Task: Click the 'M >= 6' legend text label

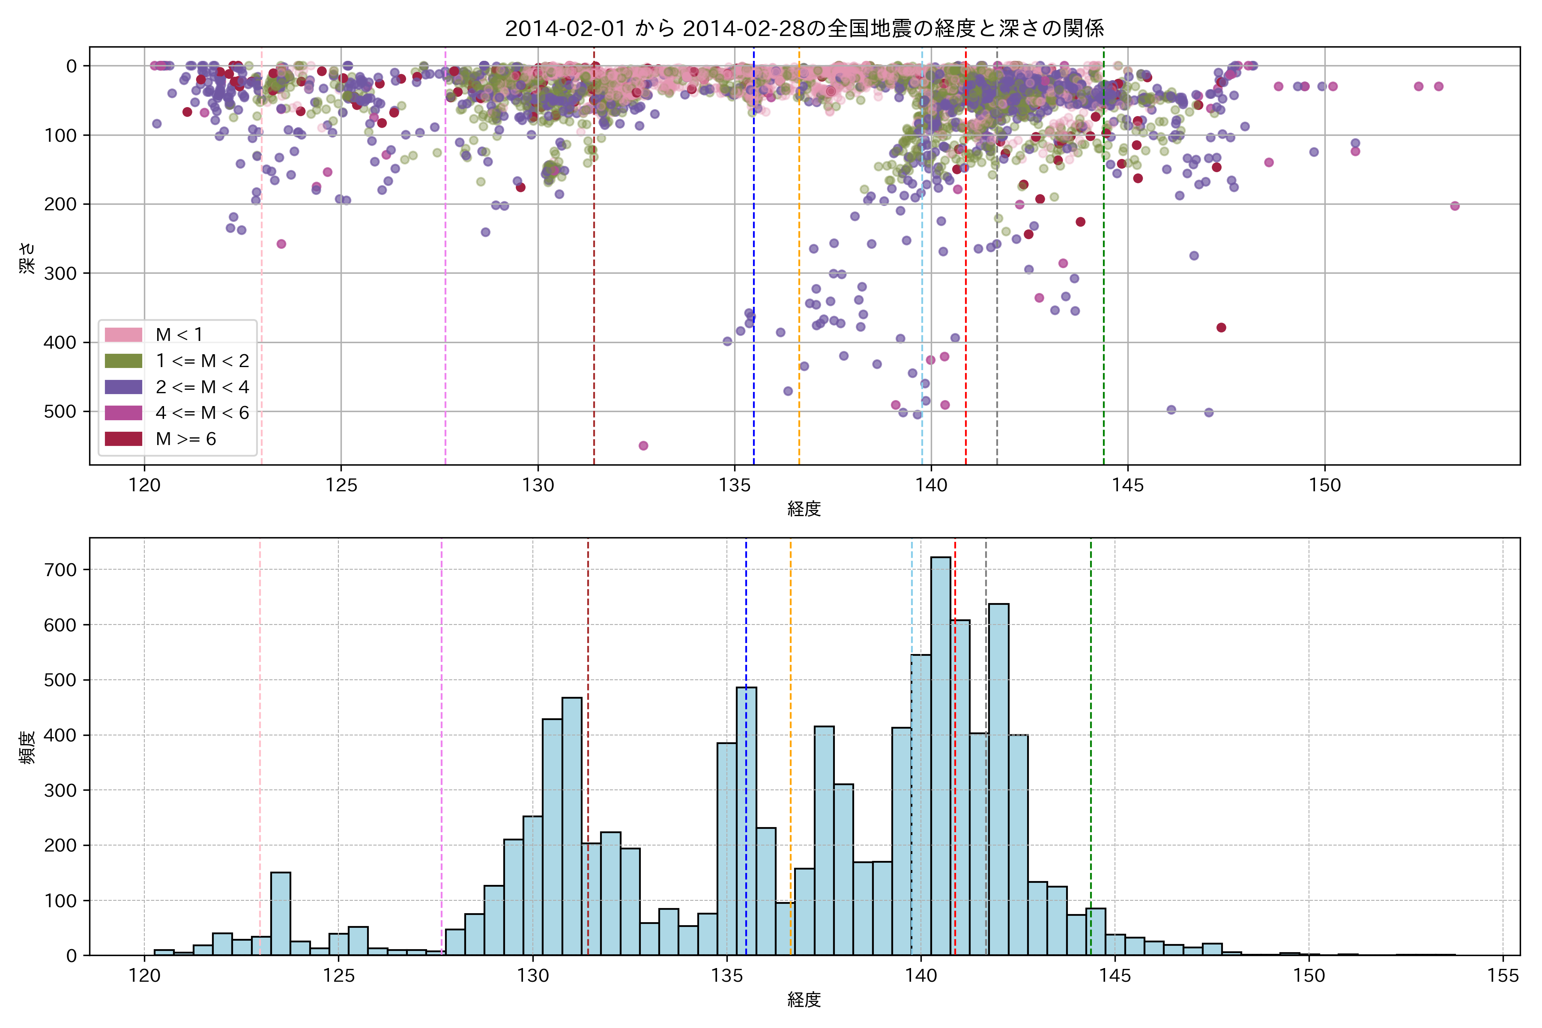Action: [185, 439]
